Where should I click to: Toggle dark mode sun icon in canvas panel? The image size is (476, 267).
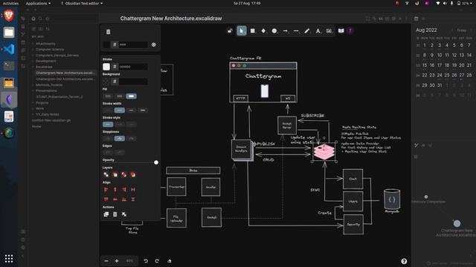(x=154, y=44)
